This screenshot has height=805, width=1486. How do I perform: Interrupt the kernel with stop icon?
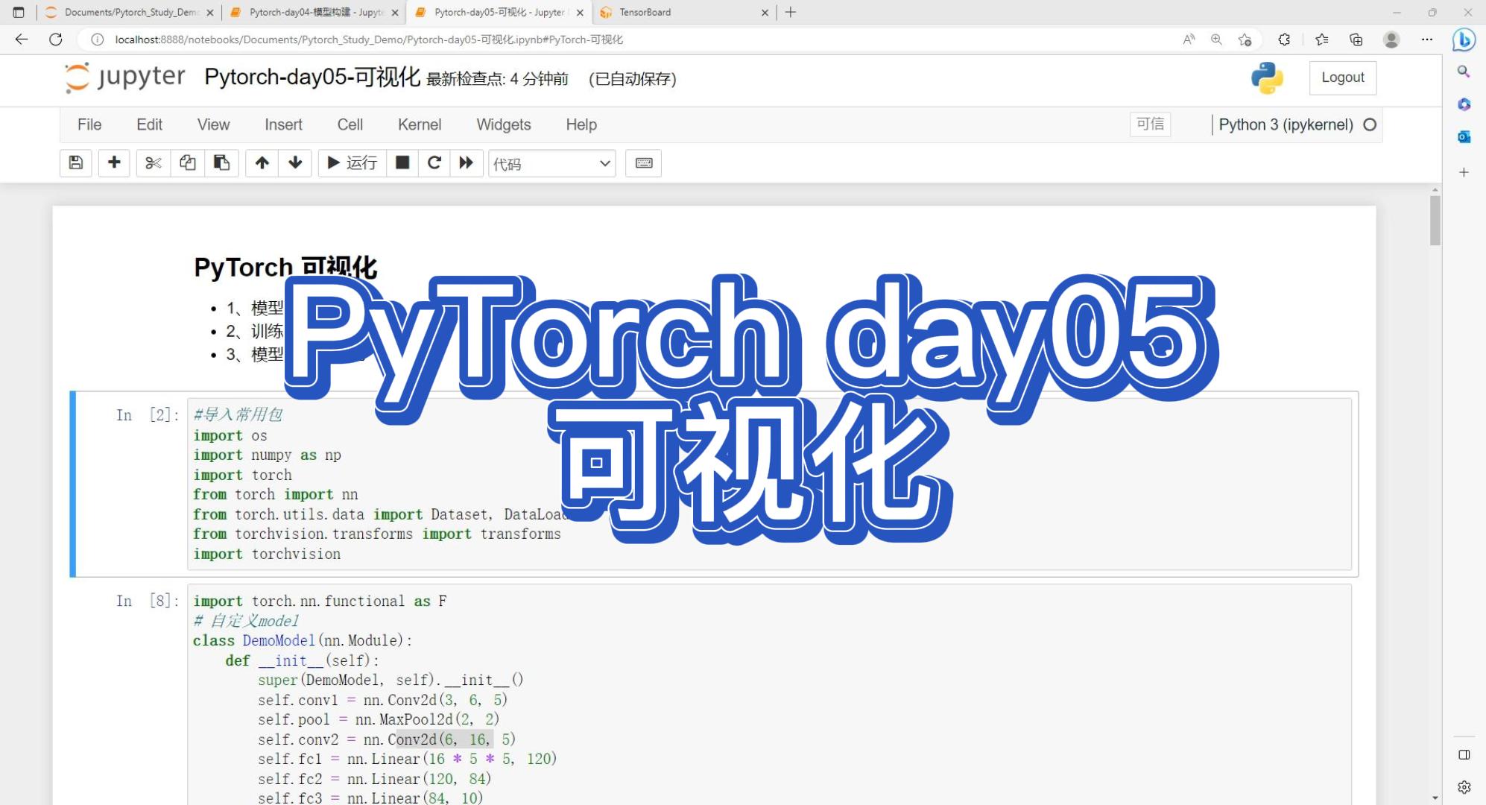click(x=402, y=163)
